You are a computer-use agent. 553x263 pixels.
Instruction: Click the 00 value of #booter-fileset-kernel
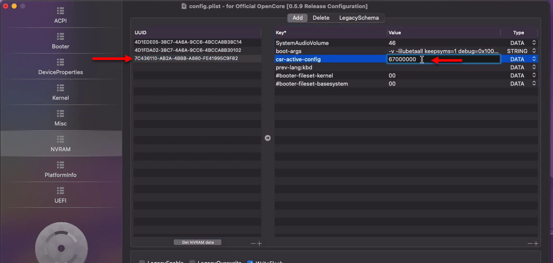pos(392,75)
